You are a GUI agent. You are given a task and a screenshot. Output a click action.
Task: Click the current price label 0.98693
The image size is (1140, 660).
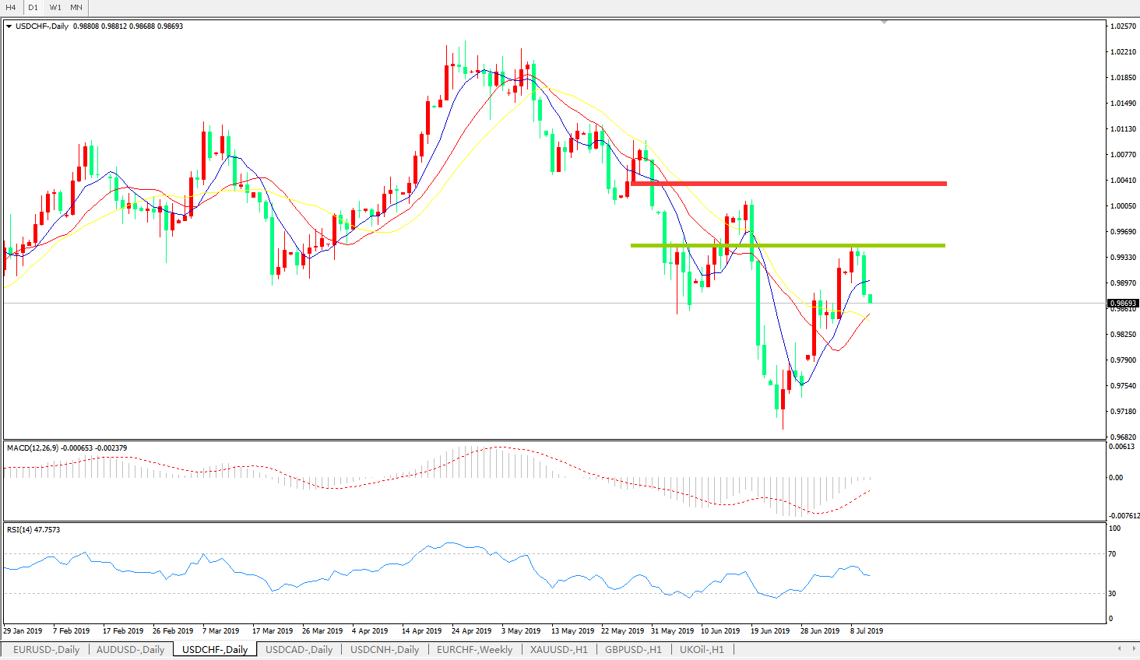[1123, 304]
